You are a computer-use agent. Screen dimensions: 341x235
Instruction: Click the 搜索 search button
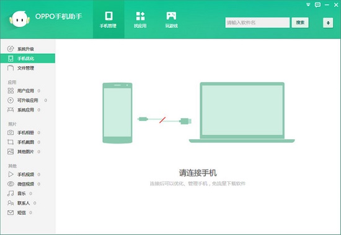pos(300,22)
